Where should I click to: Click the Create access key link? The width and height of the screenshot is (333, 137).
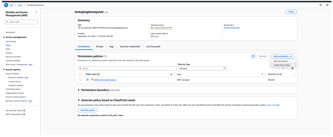click(231, 28)
